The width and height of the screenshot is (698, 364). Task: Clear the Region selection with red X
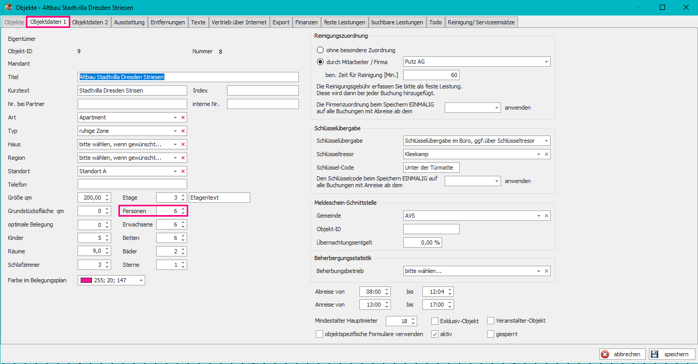tap(183, 158)
